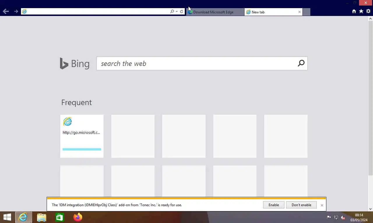Click the scrollbar up arrow

371,19
